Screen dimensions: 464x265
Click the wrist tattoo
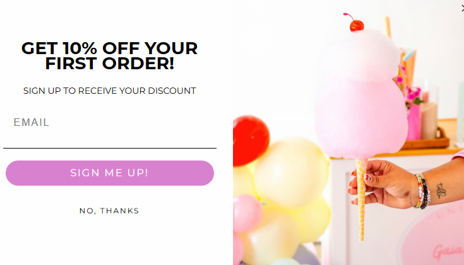441,191
